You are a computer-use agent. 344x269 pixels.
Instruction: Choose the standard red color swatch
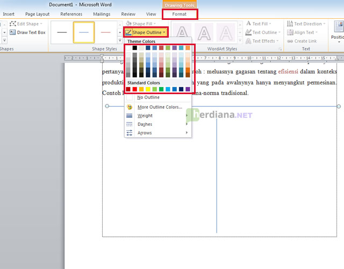click(x=135, y=89)
